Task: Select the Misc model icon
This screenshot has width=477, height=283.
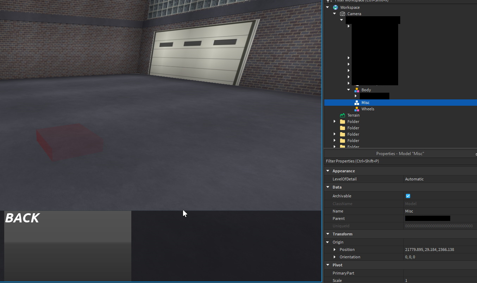Action: [x=357, y=103]
